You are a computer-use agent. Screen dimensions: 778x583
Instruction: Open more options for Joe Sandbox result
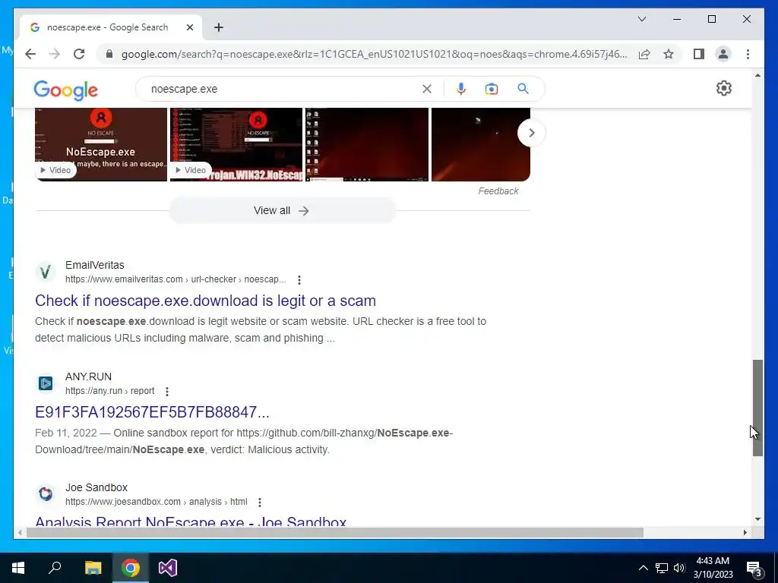click(260, 503)
